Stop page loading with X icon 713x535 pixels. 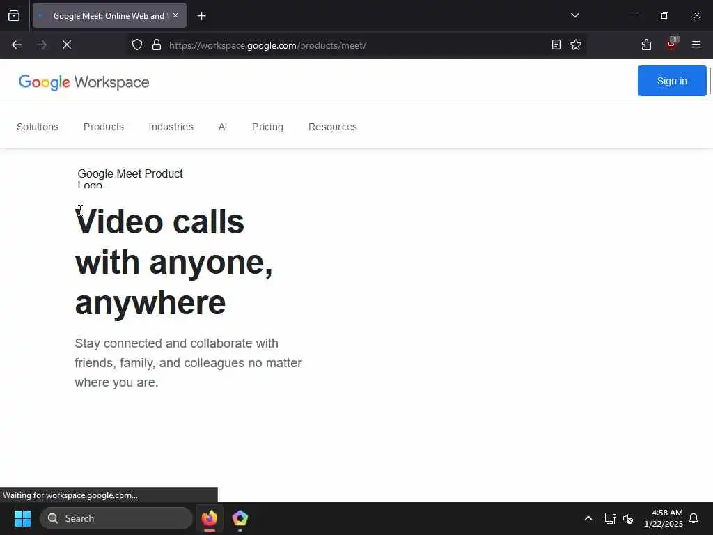[67, 45]
